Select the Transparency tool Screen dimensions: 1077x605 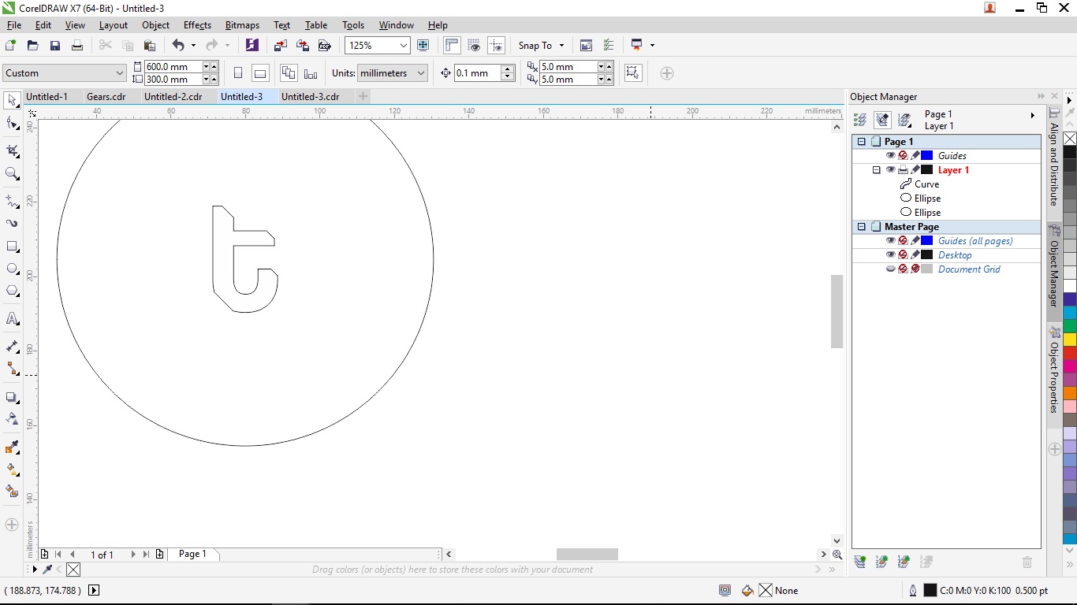[12, 419]
